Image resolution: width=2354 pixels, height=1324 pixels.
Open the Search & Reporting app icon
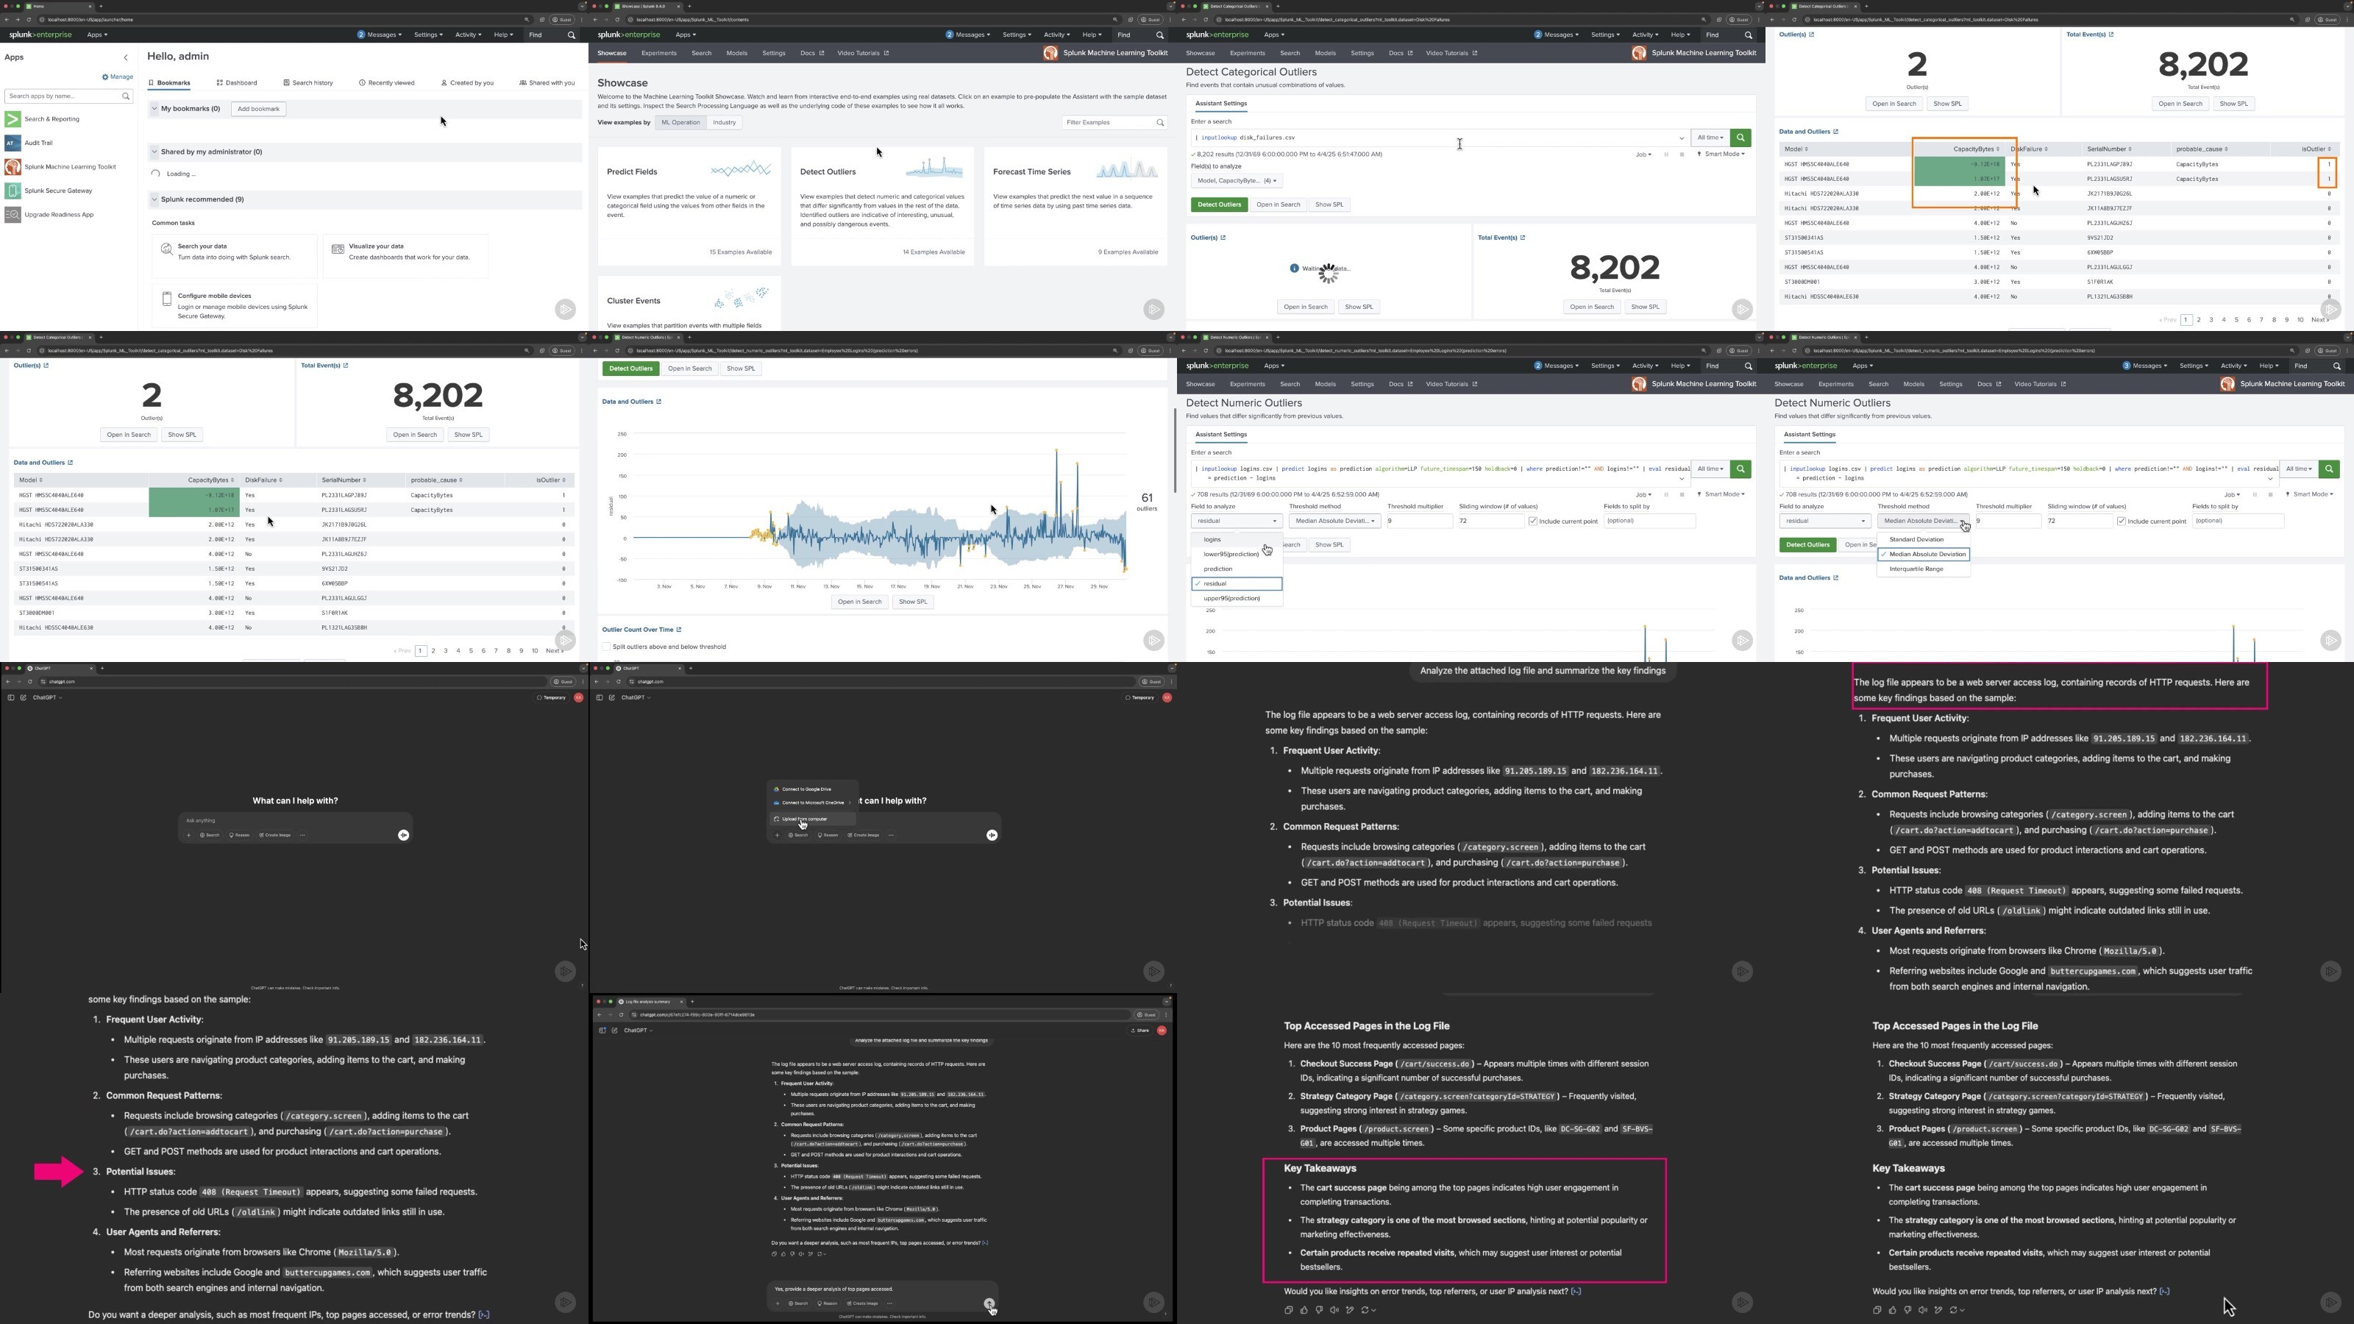(x=13, y=118)
